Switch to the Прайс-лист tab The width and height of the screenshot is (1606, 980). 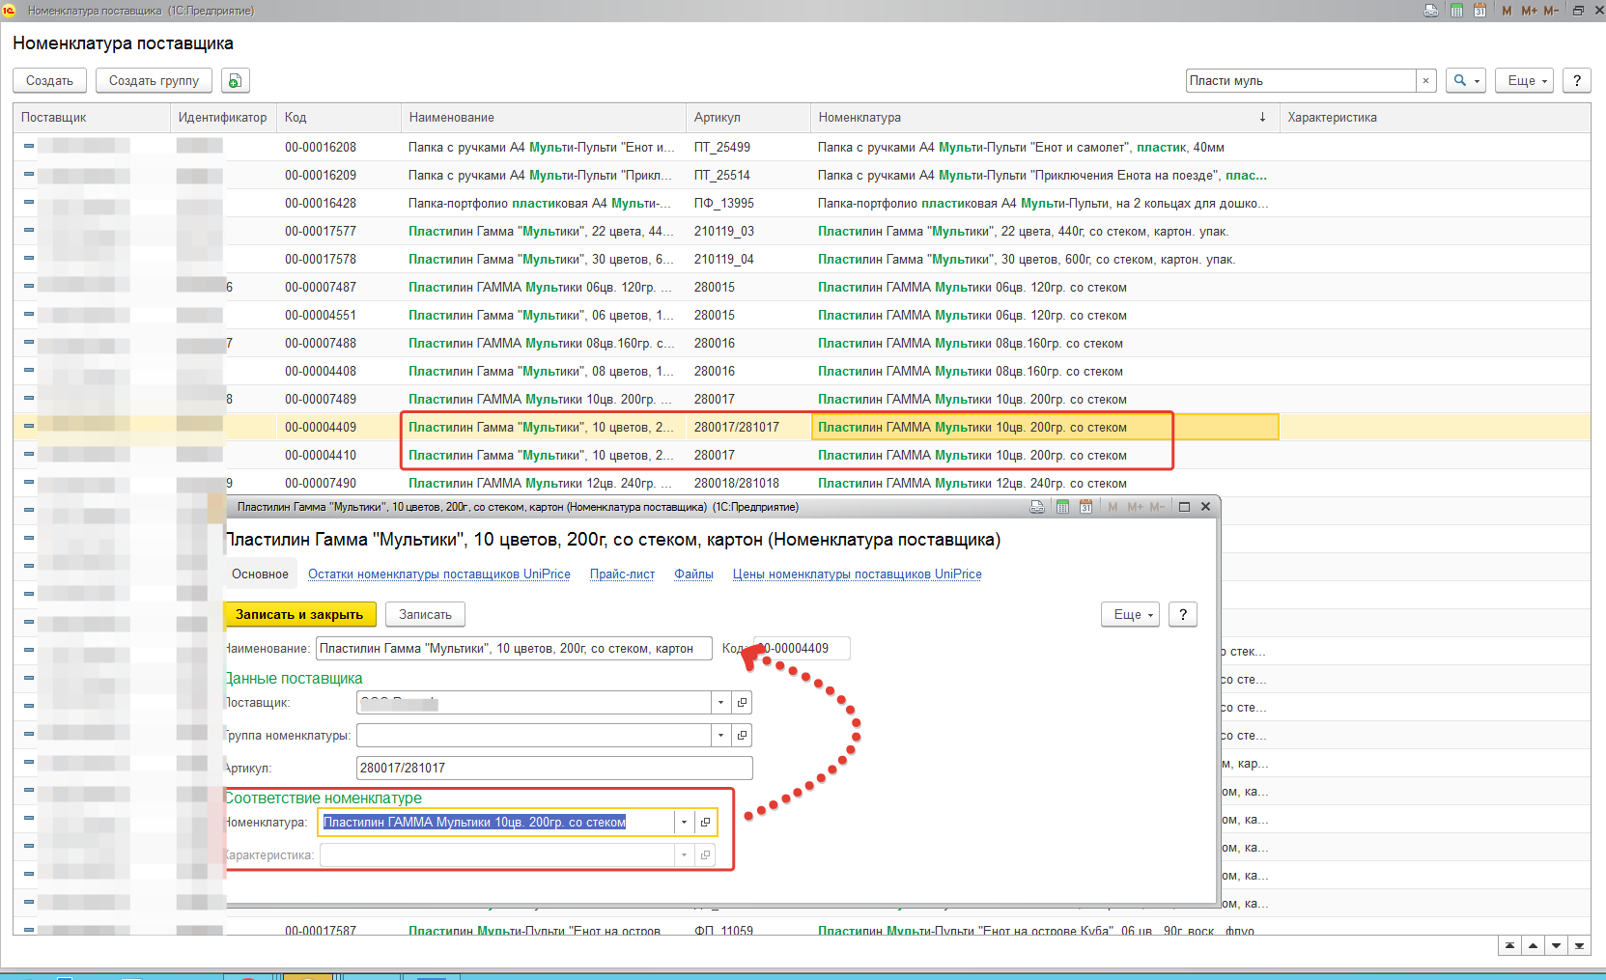[622, 574]
